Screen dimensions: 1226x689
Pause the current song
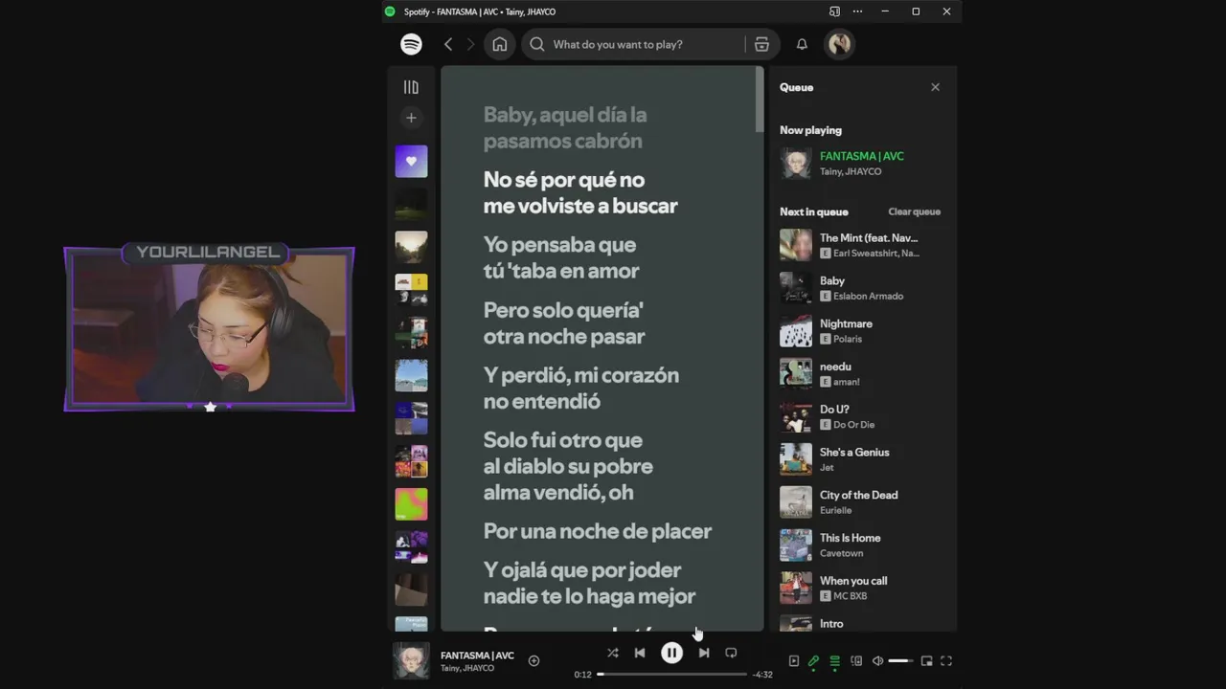(x=671, y=653)
